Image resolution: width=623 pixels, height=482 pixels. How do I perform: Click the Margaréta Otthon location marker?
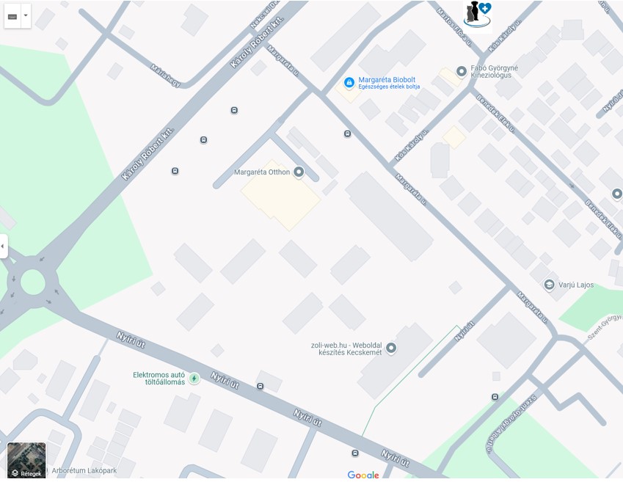click(299, 172)
